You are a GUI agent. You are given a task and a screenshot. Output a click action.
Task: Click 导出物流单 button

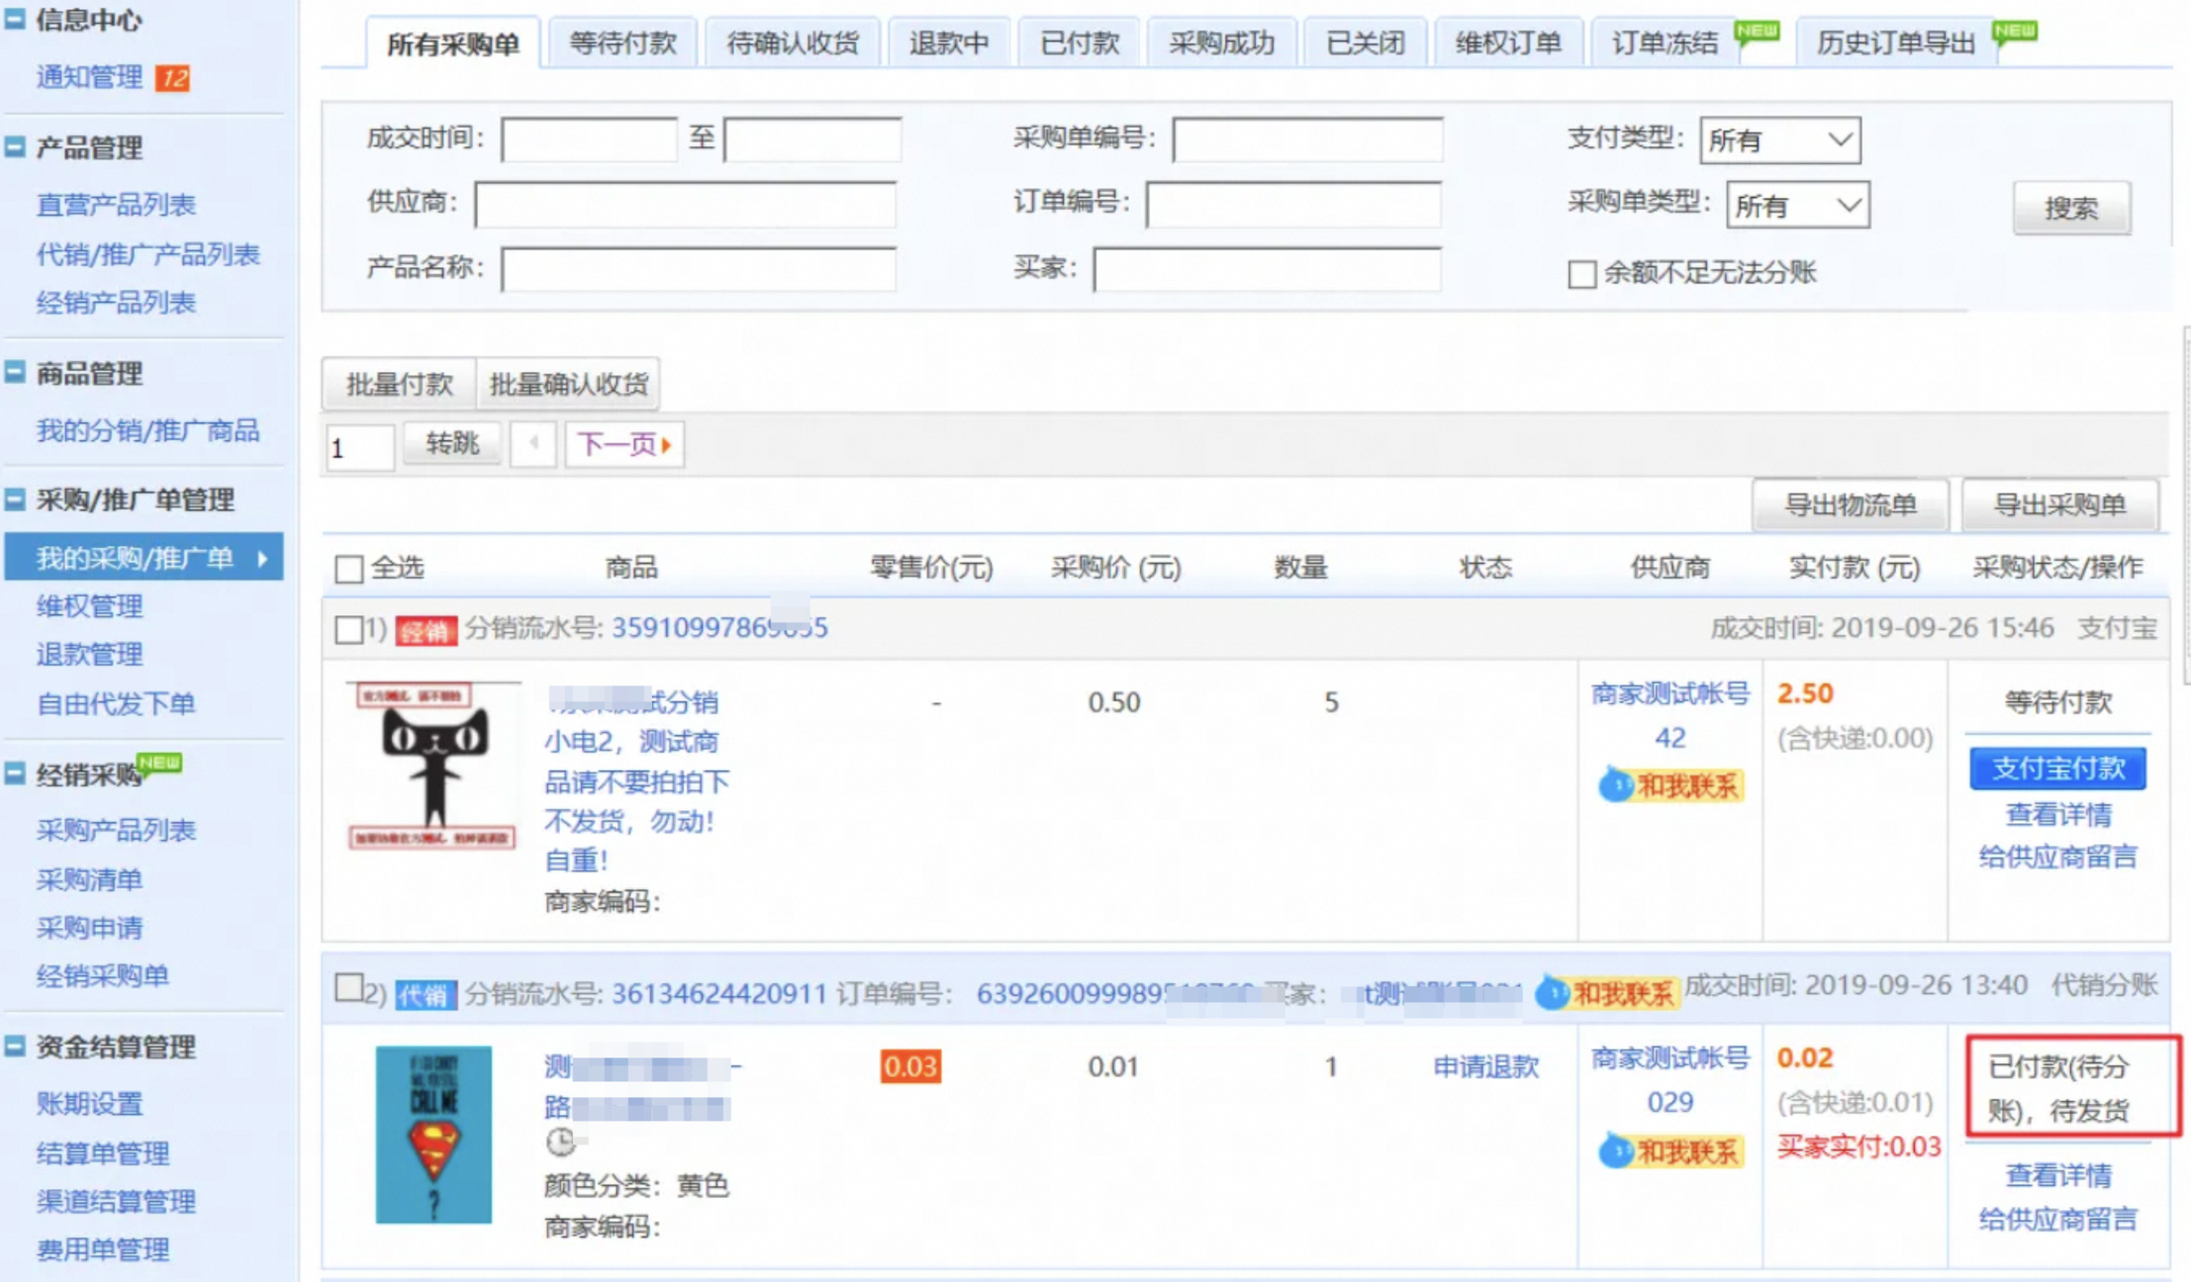click(1851, 504)
